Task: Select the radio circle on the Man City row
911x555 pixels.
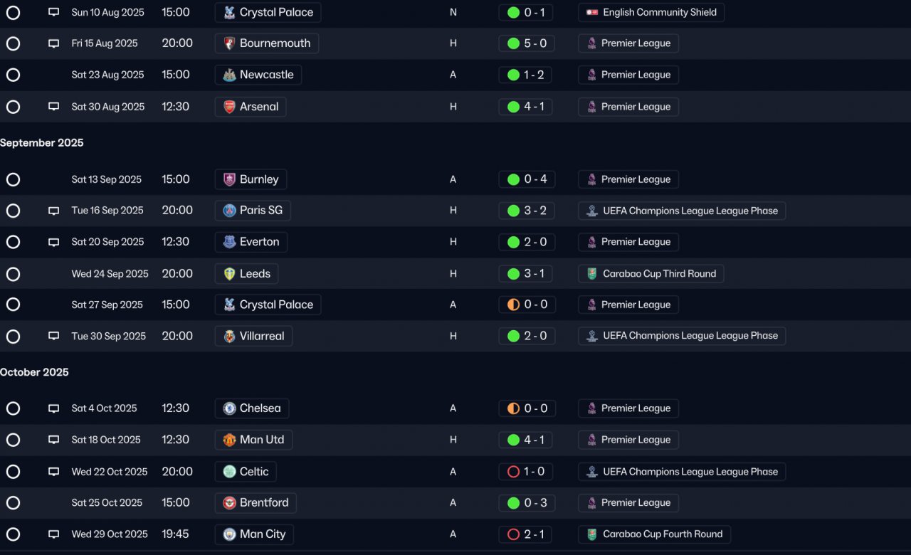Action: [x=13, y=534]
